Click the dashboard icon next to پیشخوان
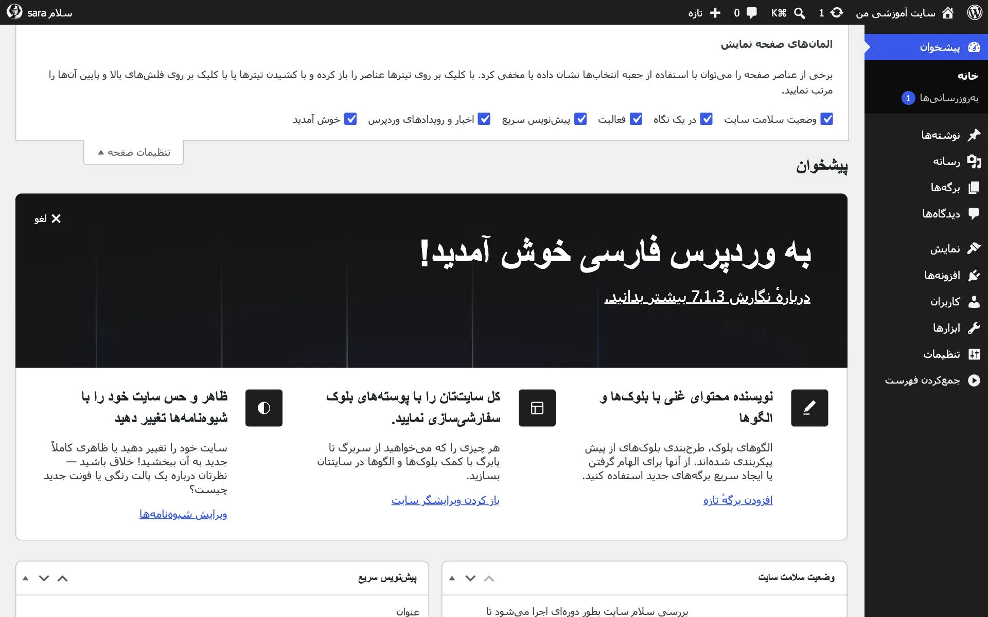 (974, 47)
